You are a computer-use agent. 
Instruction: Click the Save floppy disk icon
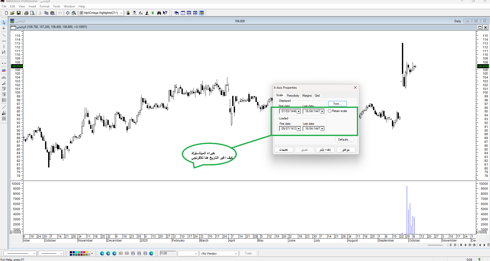19,13
